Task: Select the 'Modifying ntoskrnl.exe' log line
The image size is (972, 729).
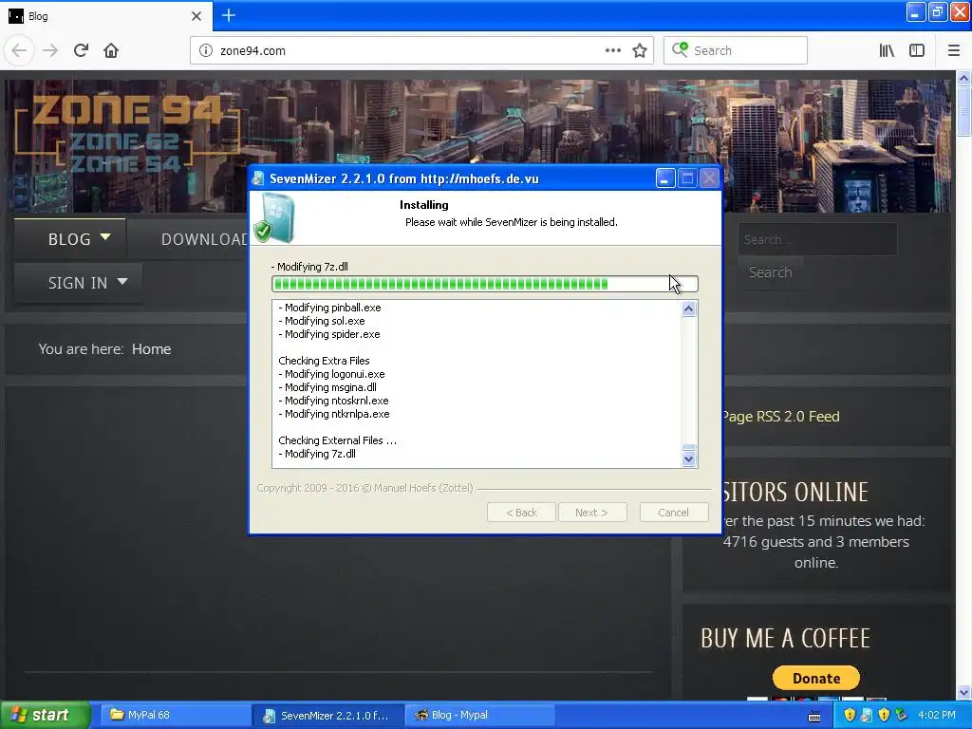Action: [333, 401]
